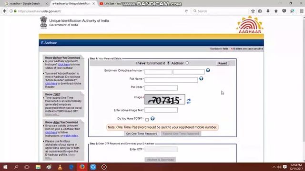
Task: Select the Enrolment Id radio button
Action: point(168,63)
